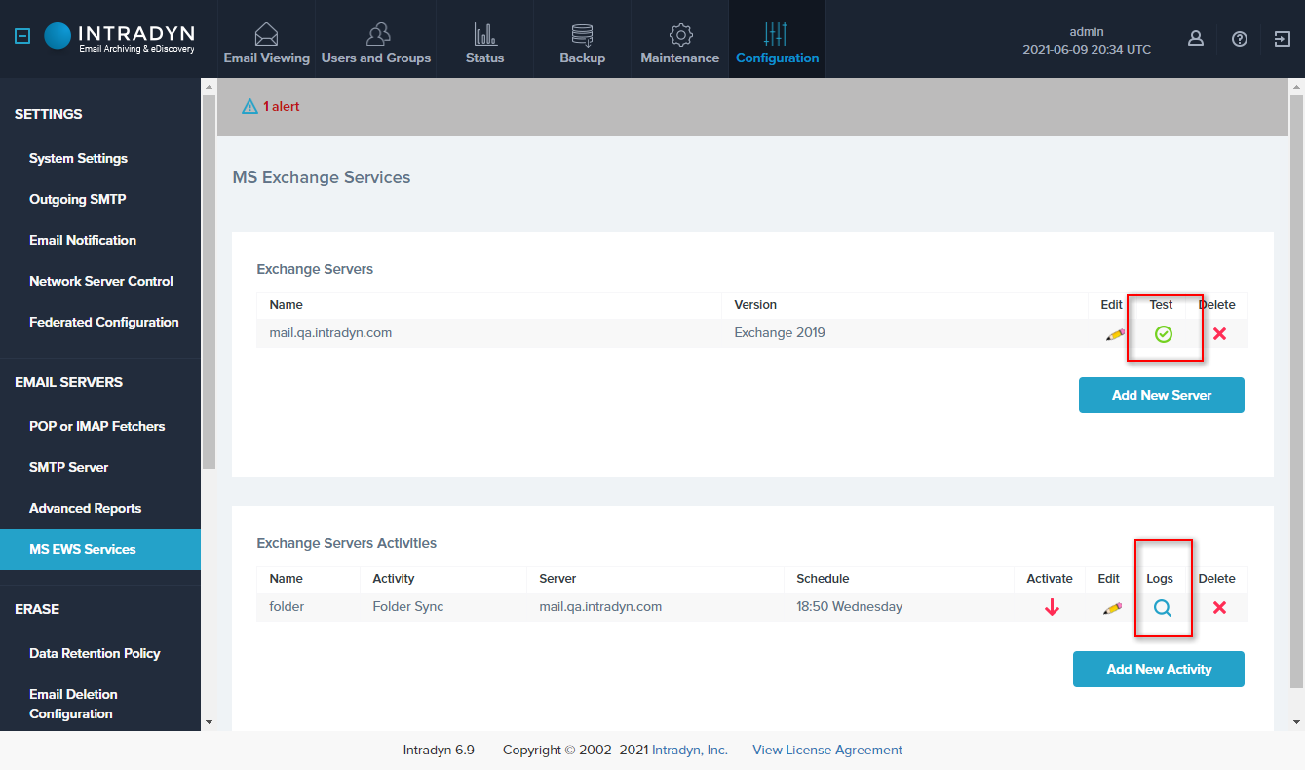This screenshot has height=770, width=1305.
Task: Open the View License Agreement link
Action: tap(827, 750)
